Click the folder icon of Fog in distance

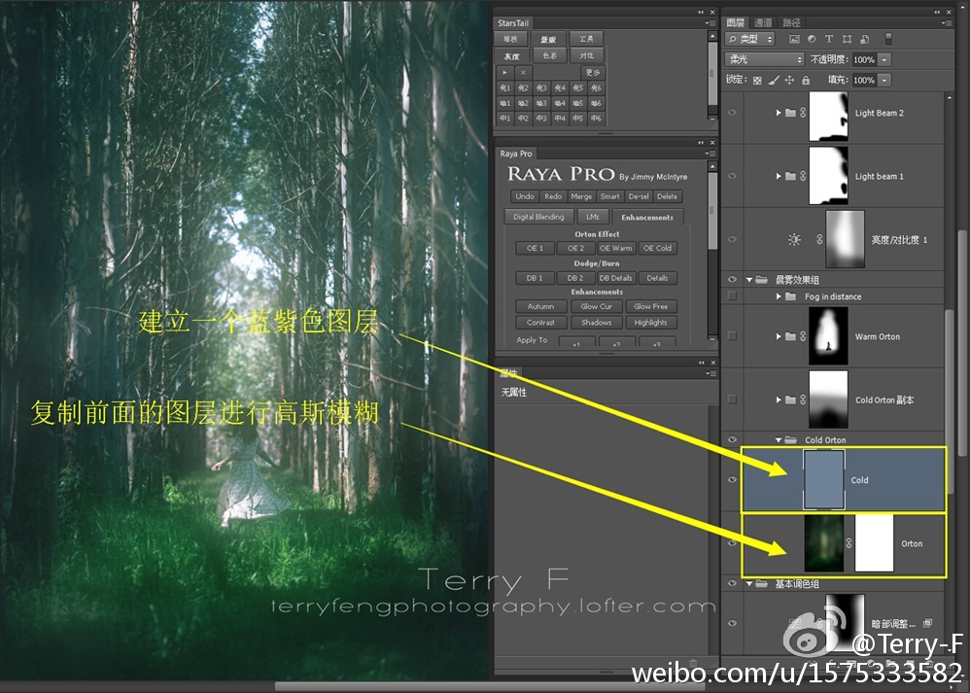pos(790,296)
